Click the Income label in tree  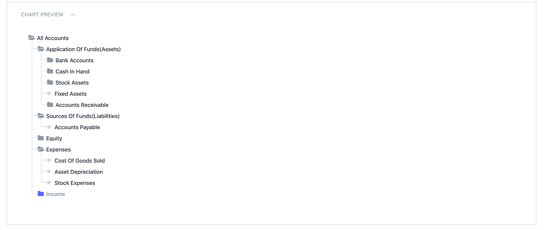tap(55, 194)
